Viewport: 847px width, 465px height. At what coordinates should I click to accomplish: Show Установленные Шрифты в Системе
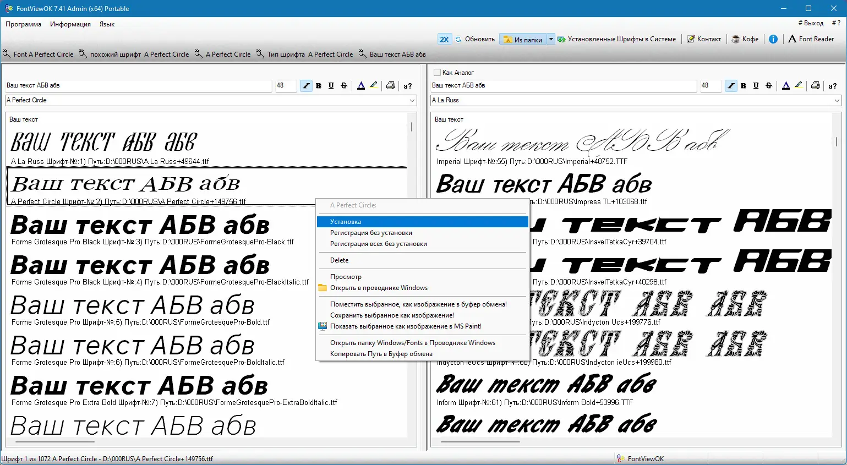pyautogui.click(x=617, y=39)
